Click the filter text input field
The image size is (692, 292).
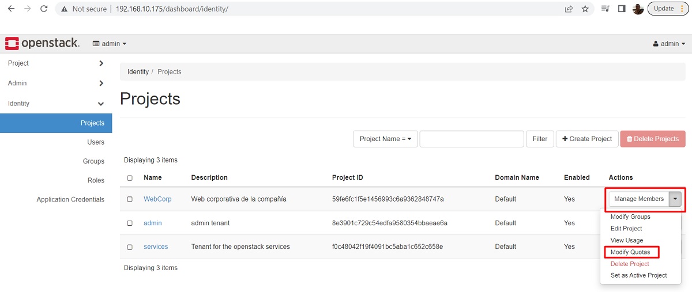[472, 139]
